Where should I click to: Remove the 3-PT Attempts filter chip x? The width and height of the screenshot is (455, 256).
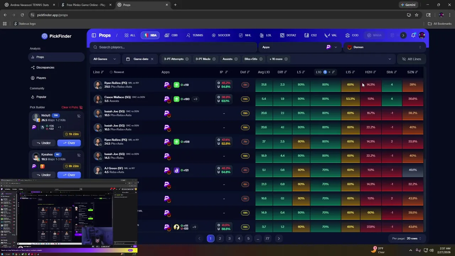[187, 59]
